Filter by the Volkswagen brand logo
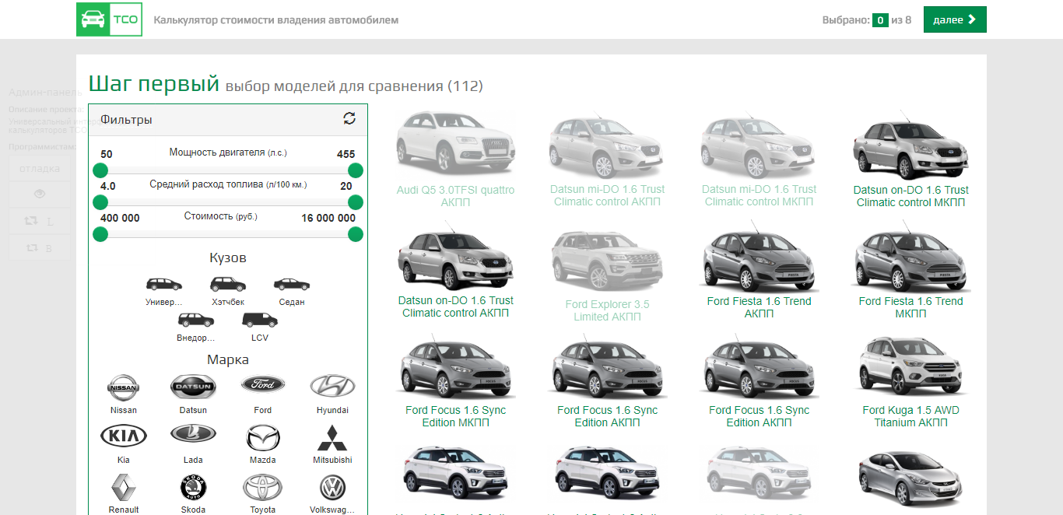Viewport: 1063px width, 515px height. tap(332, 487)
